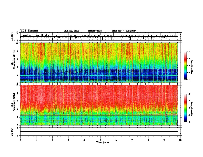Screen dimensions: 203x157
Task: Click the "start UT = 20:30: 0" header text
Action: 124,31
